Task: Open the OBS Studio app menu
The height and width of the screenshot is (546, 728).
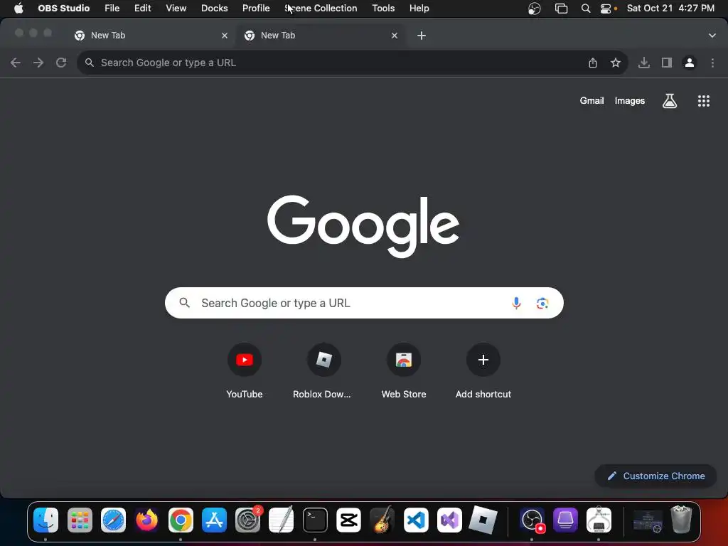Action: 63,9
